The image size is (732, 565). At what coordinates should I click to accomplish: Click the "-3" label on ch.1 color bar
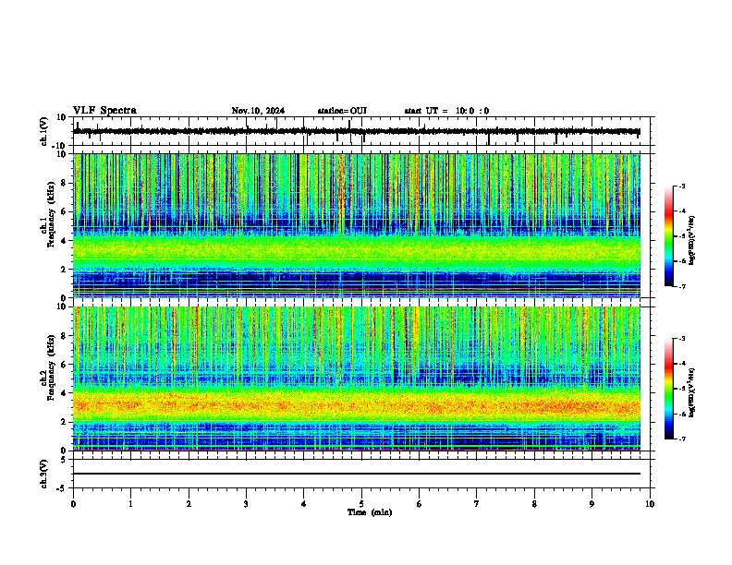click(x=681, y=186)
